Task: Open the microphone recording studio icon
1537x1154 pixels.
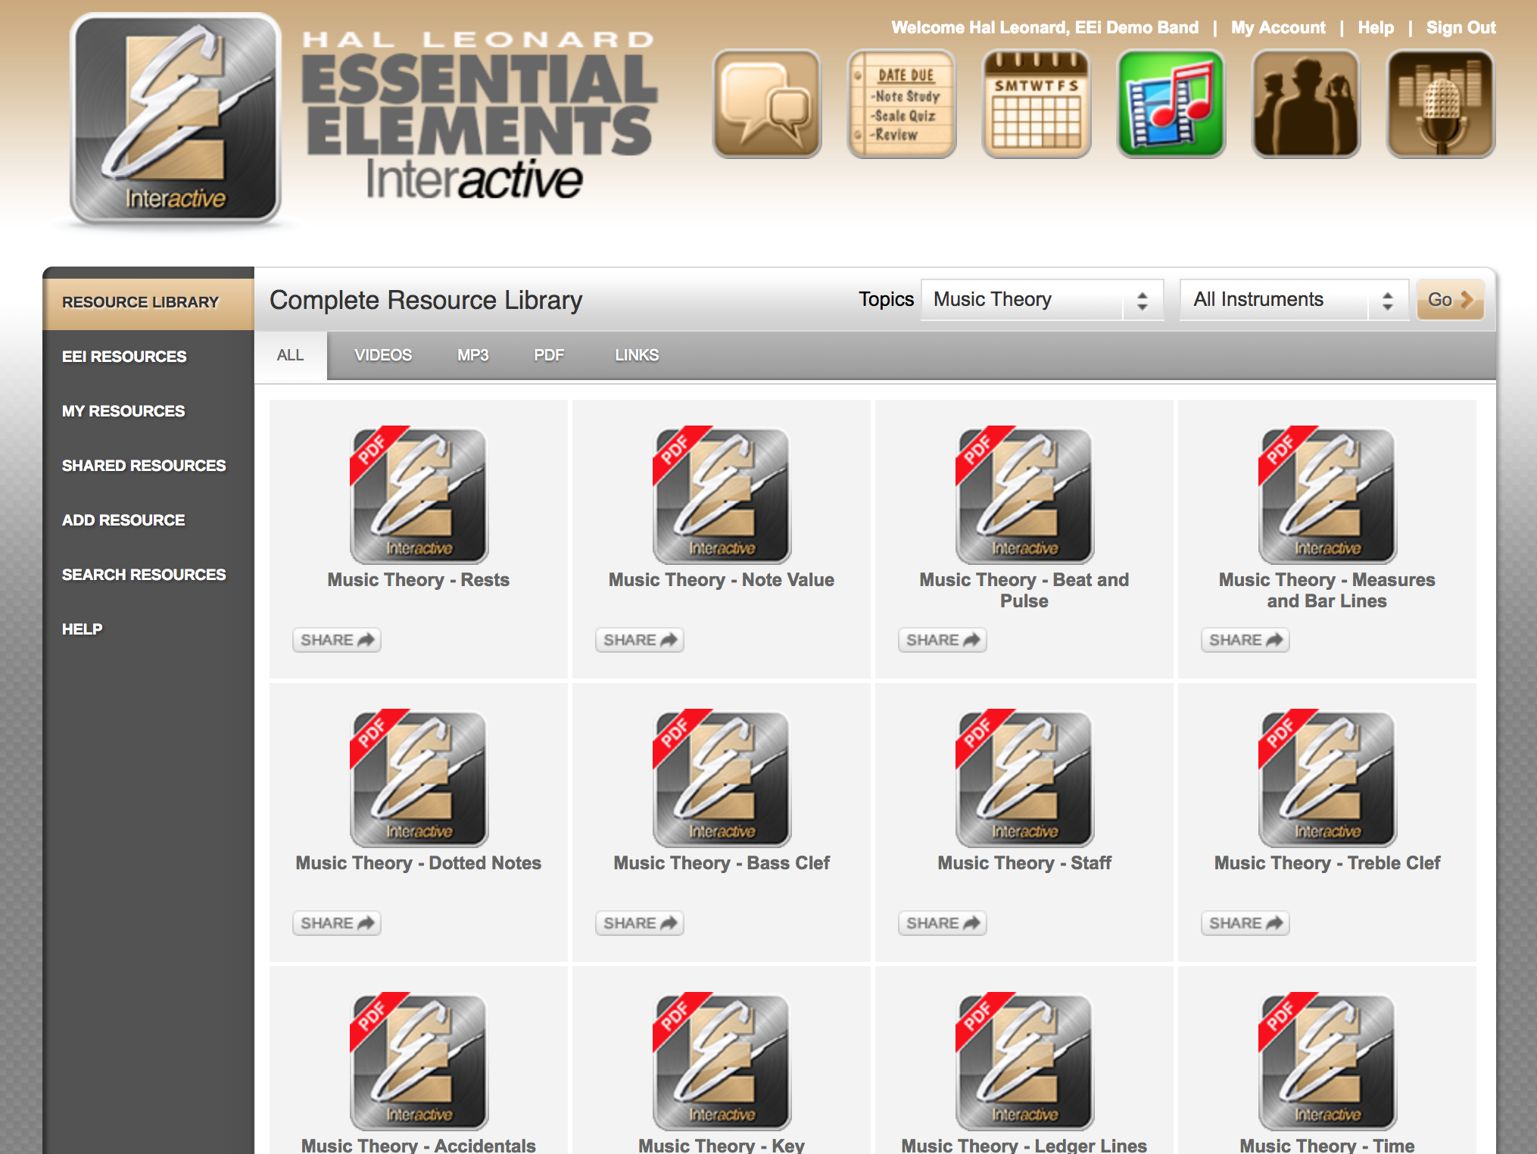Action: pos(1441,104)
